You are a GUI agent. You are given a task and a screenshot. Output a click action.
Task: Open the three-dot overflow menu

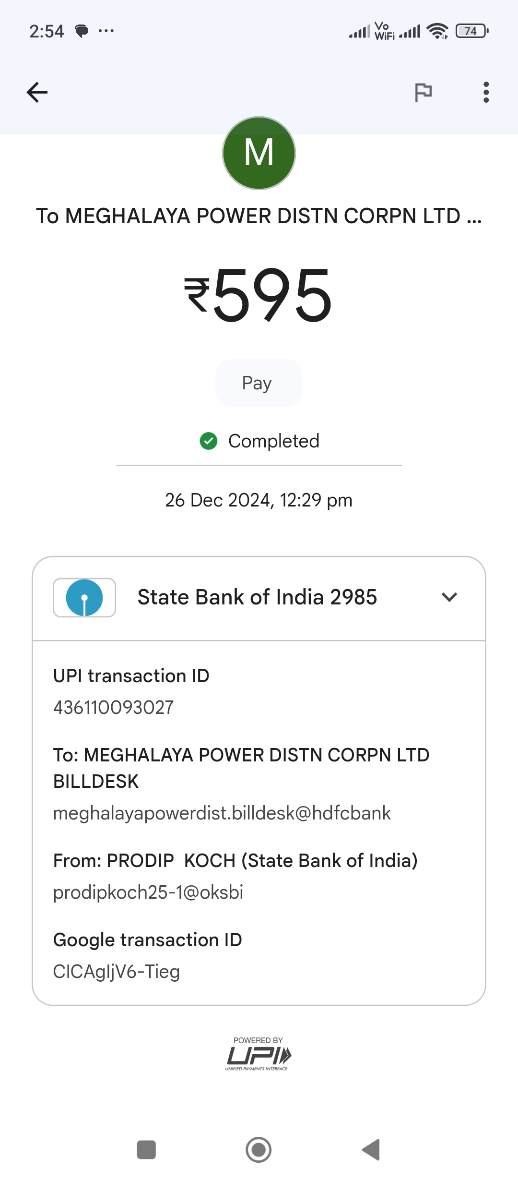click(x=486, y=92)
